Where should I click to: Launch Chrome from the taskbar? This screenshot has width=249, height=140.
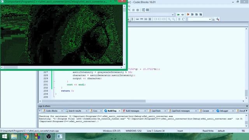(x=26, y=136)
